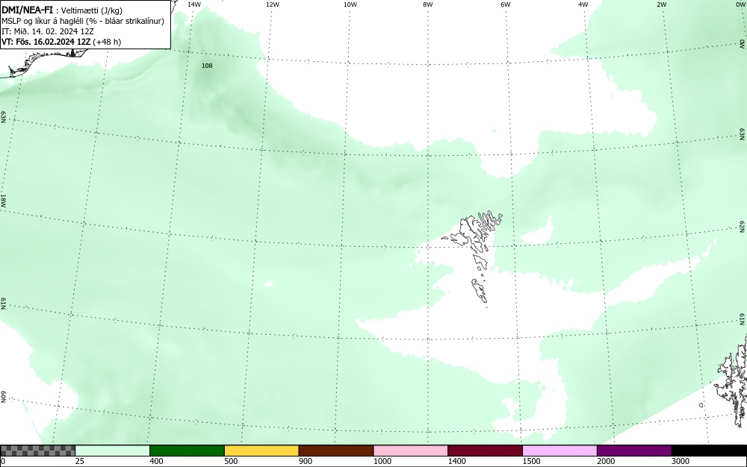
Task: Click the "62N" latitude label
Action: click(743, 226)
